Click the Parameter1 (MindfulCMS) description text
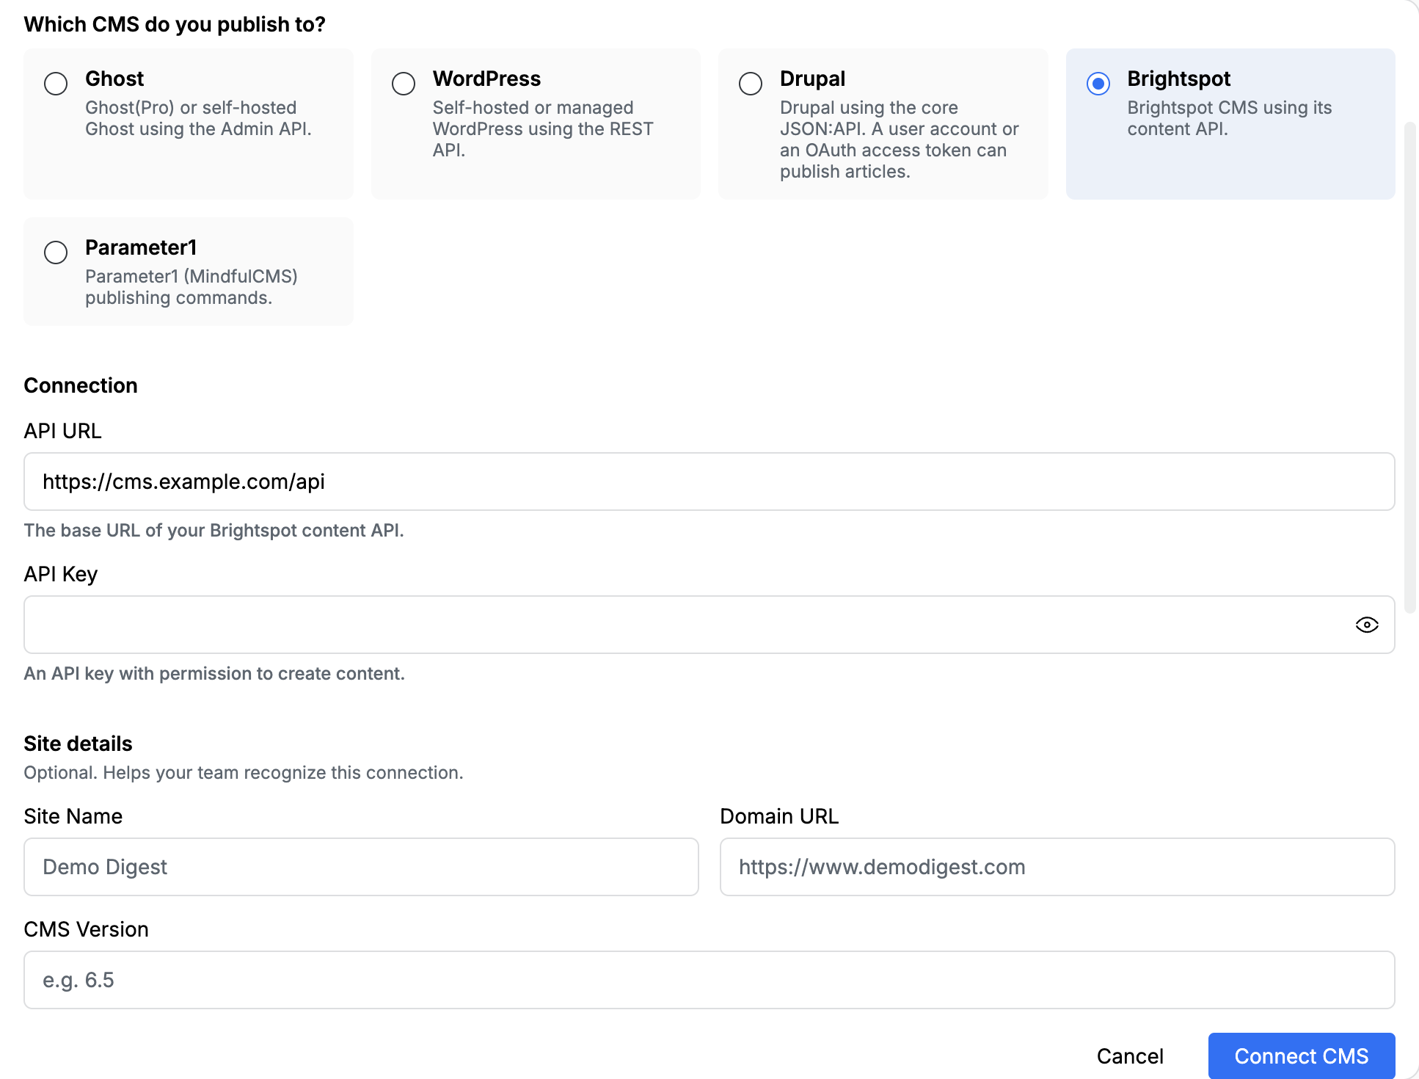 [191, 287]
